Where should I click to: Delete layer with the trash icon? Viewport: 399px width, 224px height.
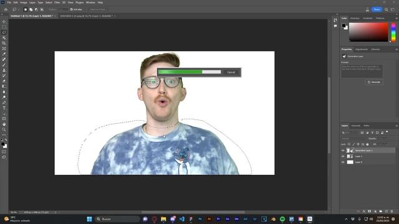(x=392, y=212)
